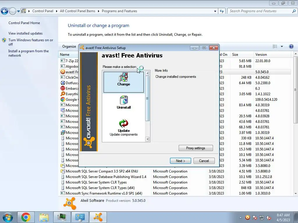
Task: Click the Next button
Action: click(x=180, y=161)
